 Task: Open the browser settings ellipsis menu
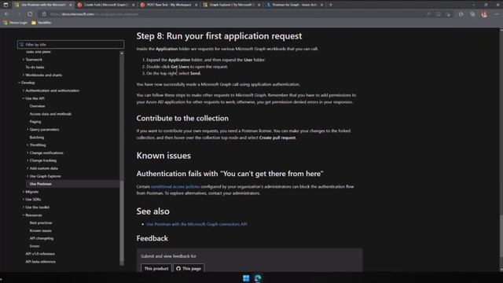pyautogui.click(x=497, y=14)
